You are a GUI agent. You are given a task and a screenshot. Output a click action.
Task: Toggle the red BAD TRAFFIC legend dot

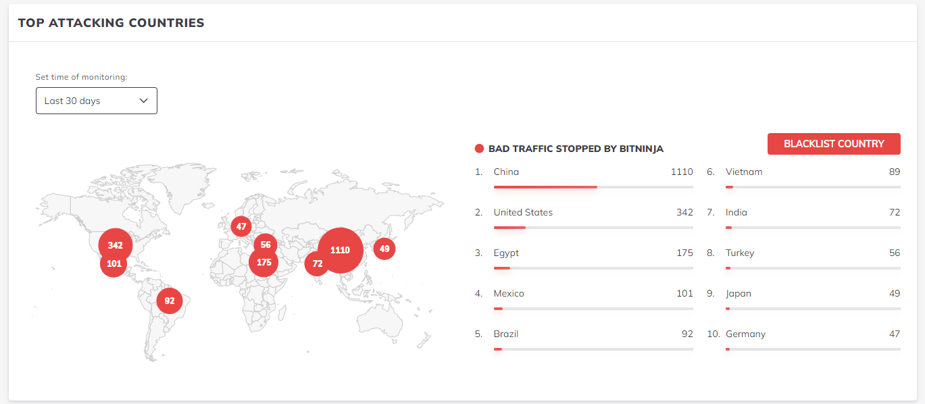tap(479, 148)
